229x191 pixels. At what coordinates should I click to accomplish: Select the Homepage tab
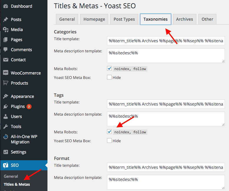[x=94, y=19]
